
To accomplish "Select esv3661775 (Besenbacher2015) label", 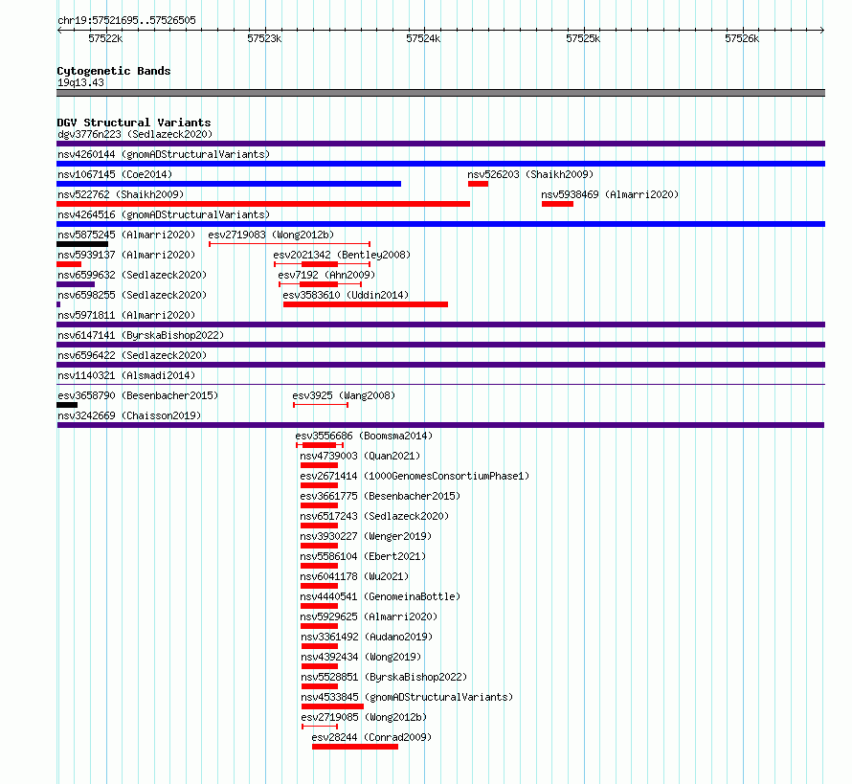I will tap(380, 496).
